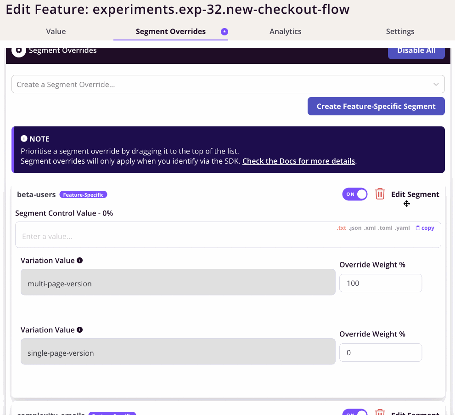This screenshot has width=455, height=415.
Task: Click the Disable All button
Action: (x=416, y=52)
